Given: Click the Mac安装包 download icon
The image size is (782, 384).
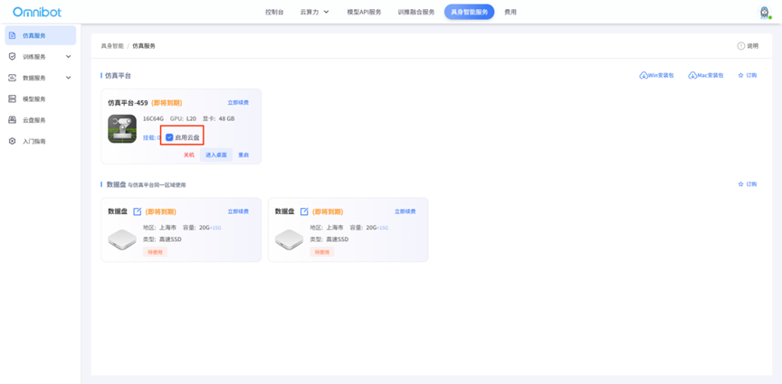Looking at the screenshot, I should (x=692, y=76).
